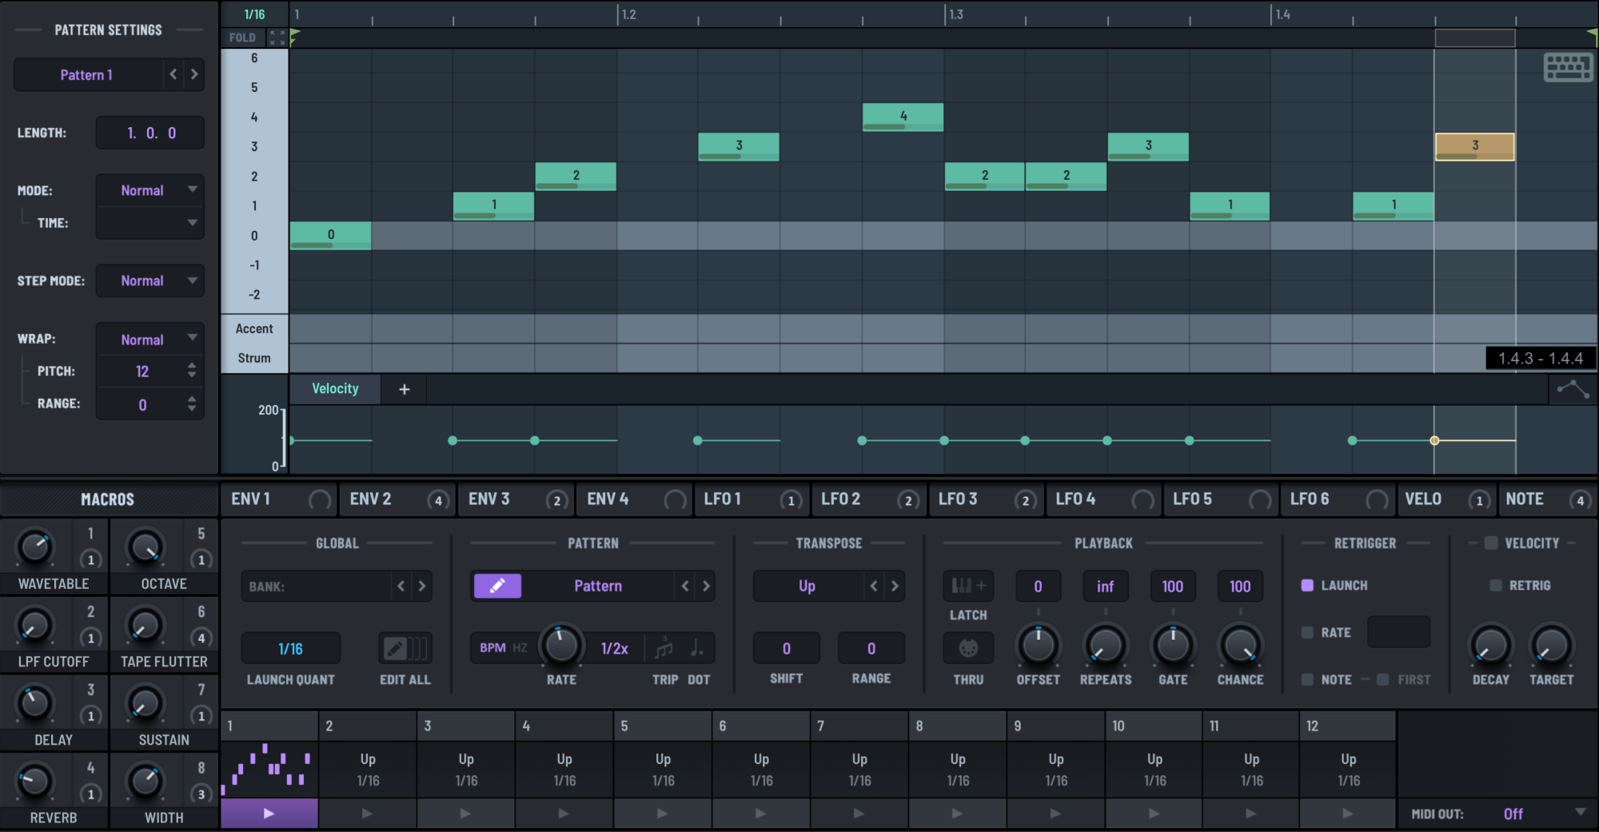Viewport: 1599px width, 832px height.
Task: Click the LFO 4 modulation ring icon
Action: 1142,500
